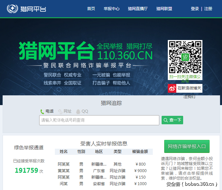Screen dimensions: 222x190
Task: Click the fraud phone number input field
Action: [x=99, y=120]
